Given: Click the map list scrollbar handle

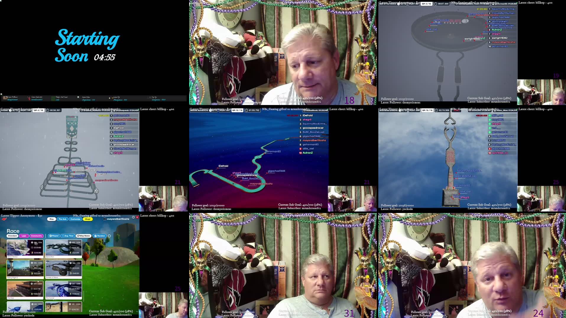Looking at the screenshot, I should [x=83, y=296].
